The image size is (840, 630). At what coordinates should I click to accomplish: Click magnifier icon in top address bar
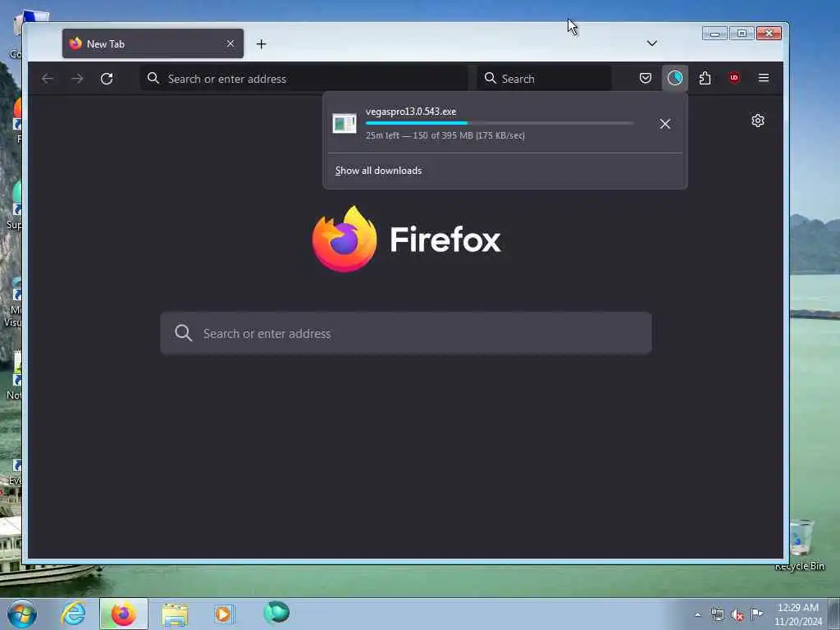point(153,78)
